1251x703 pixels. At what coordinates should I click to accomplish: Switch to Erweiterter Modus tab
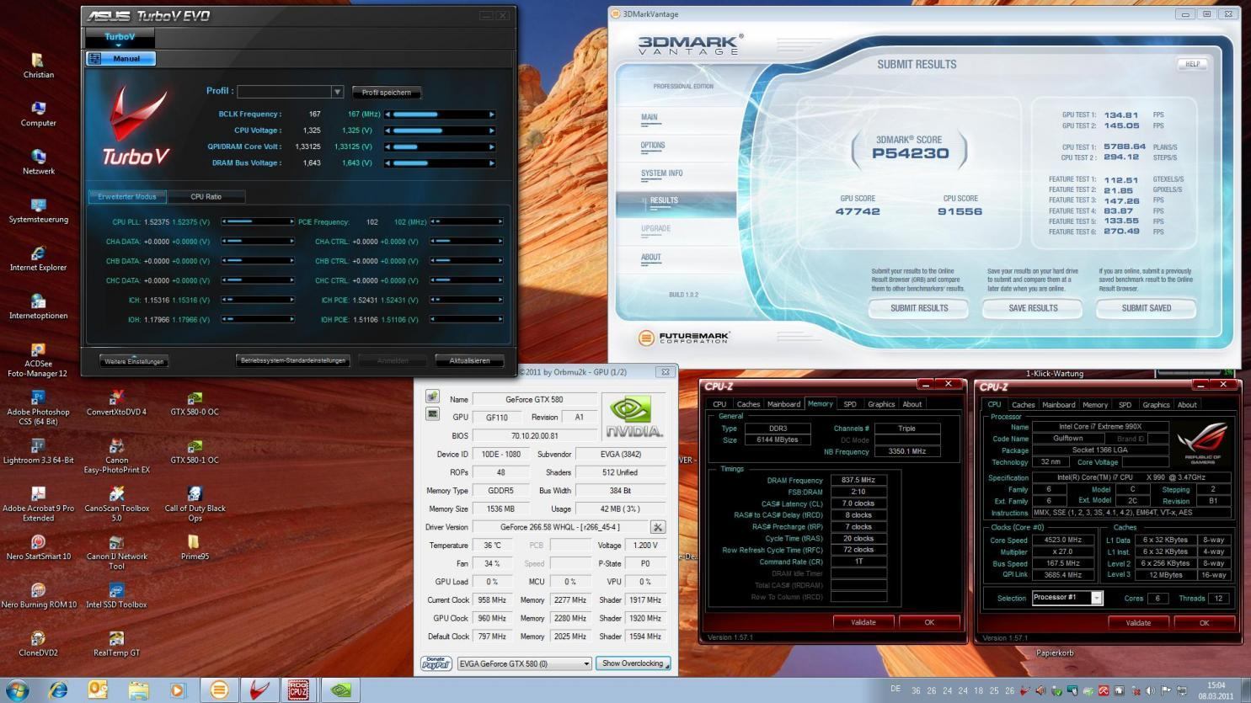pos(127,196)
